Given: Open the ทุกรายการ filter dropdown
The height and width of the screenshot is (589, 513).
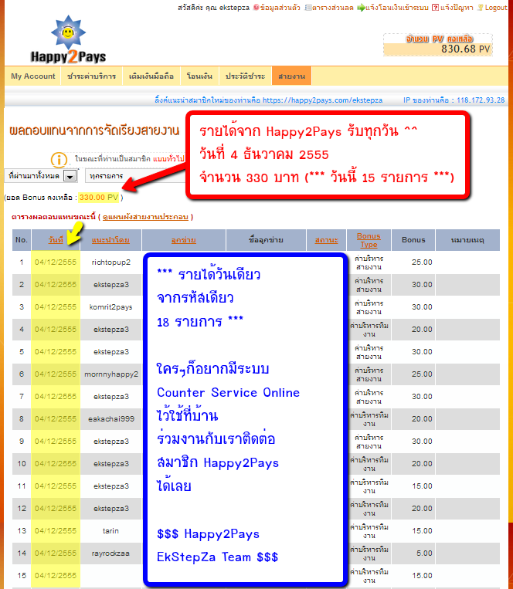Looking at the screenshot, I should point(135,176).
